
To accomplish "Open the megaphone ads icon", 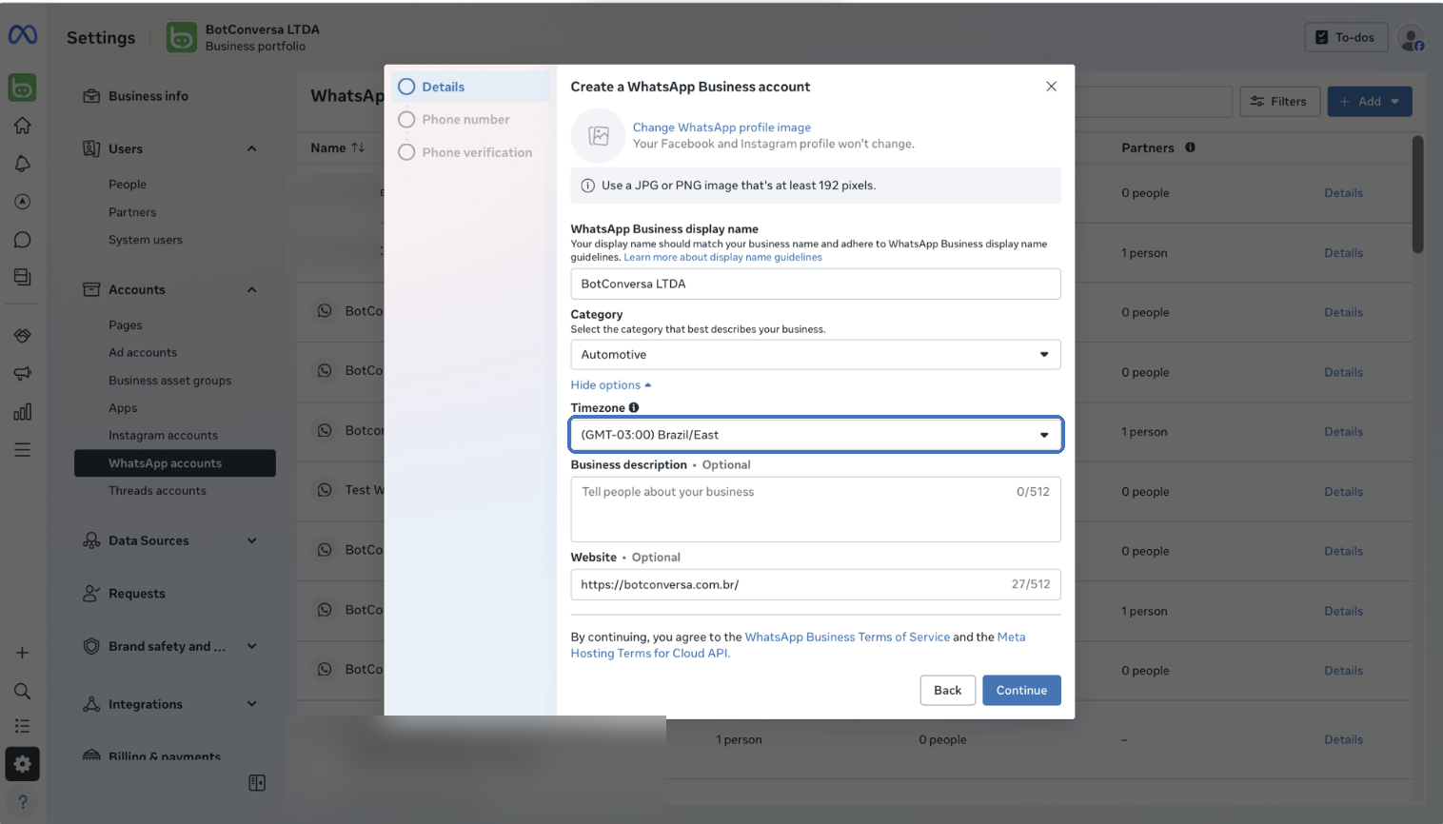I will (x=23, y=373).
